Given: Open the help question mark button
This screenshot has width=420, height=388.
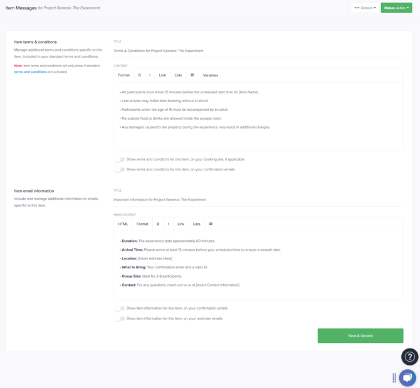Looking at the screenshot, I should tap(409, 357).
